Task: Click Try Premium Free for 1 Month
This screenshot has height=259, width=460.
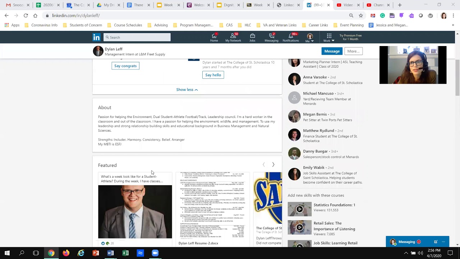Action: (350, 37)
